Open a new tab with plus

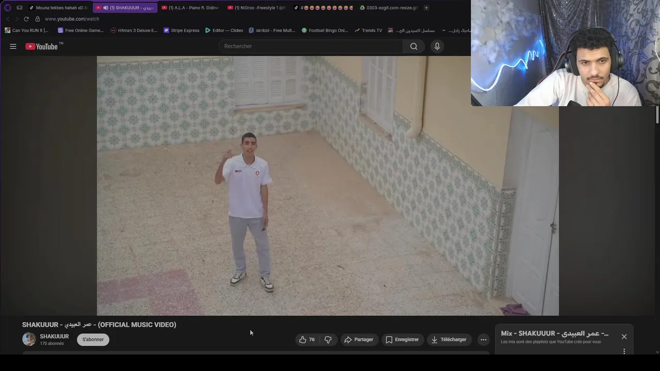click(x=426, y=8)
